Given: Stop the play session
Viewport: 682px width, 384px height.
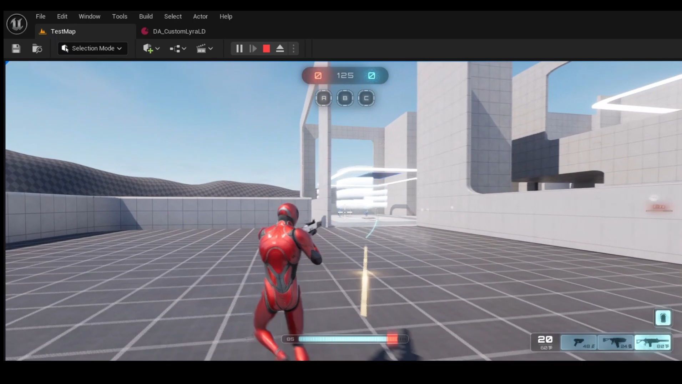Looking at the screenshot, I should pos(266,49).
